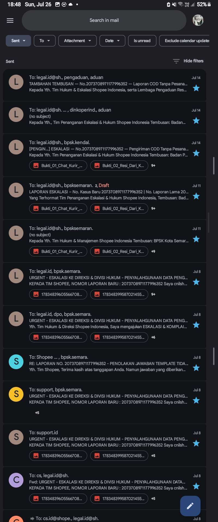Image resolution: width=218 pixels, height=522 pixels.
Task: Select the L sender avatar of first email
Action: coord(16,81)
